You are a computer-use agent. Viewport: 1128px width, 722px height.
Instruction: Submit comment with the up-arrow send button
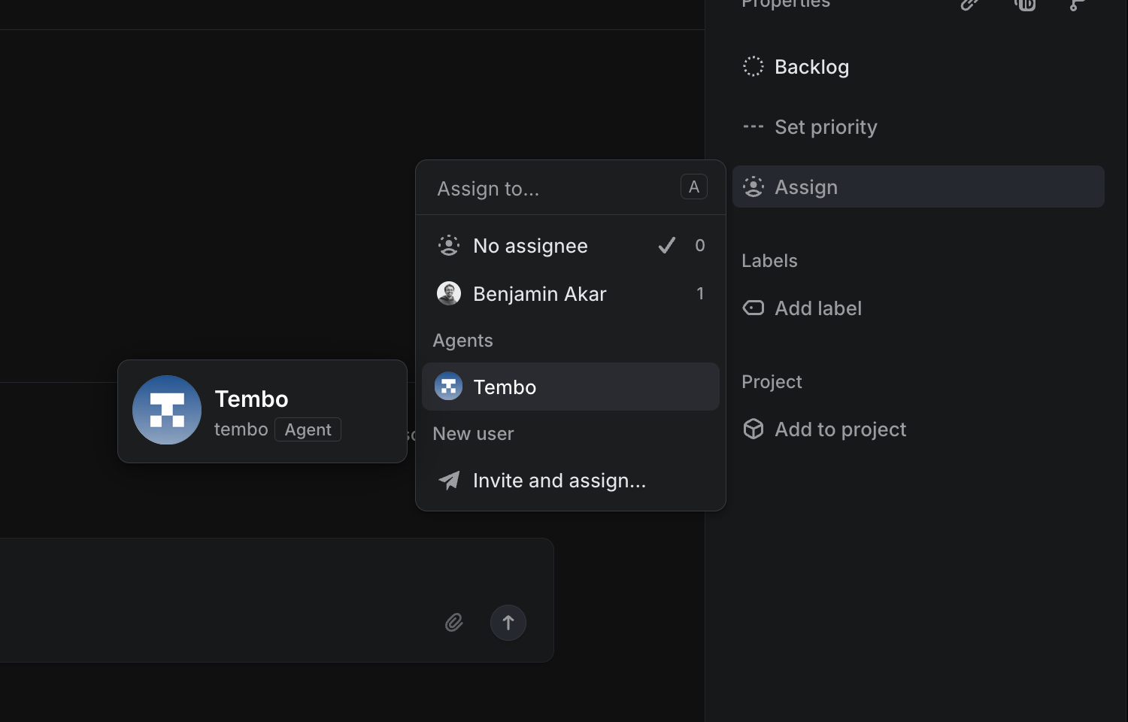tap(508, 623)
